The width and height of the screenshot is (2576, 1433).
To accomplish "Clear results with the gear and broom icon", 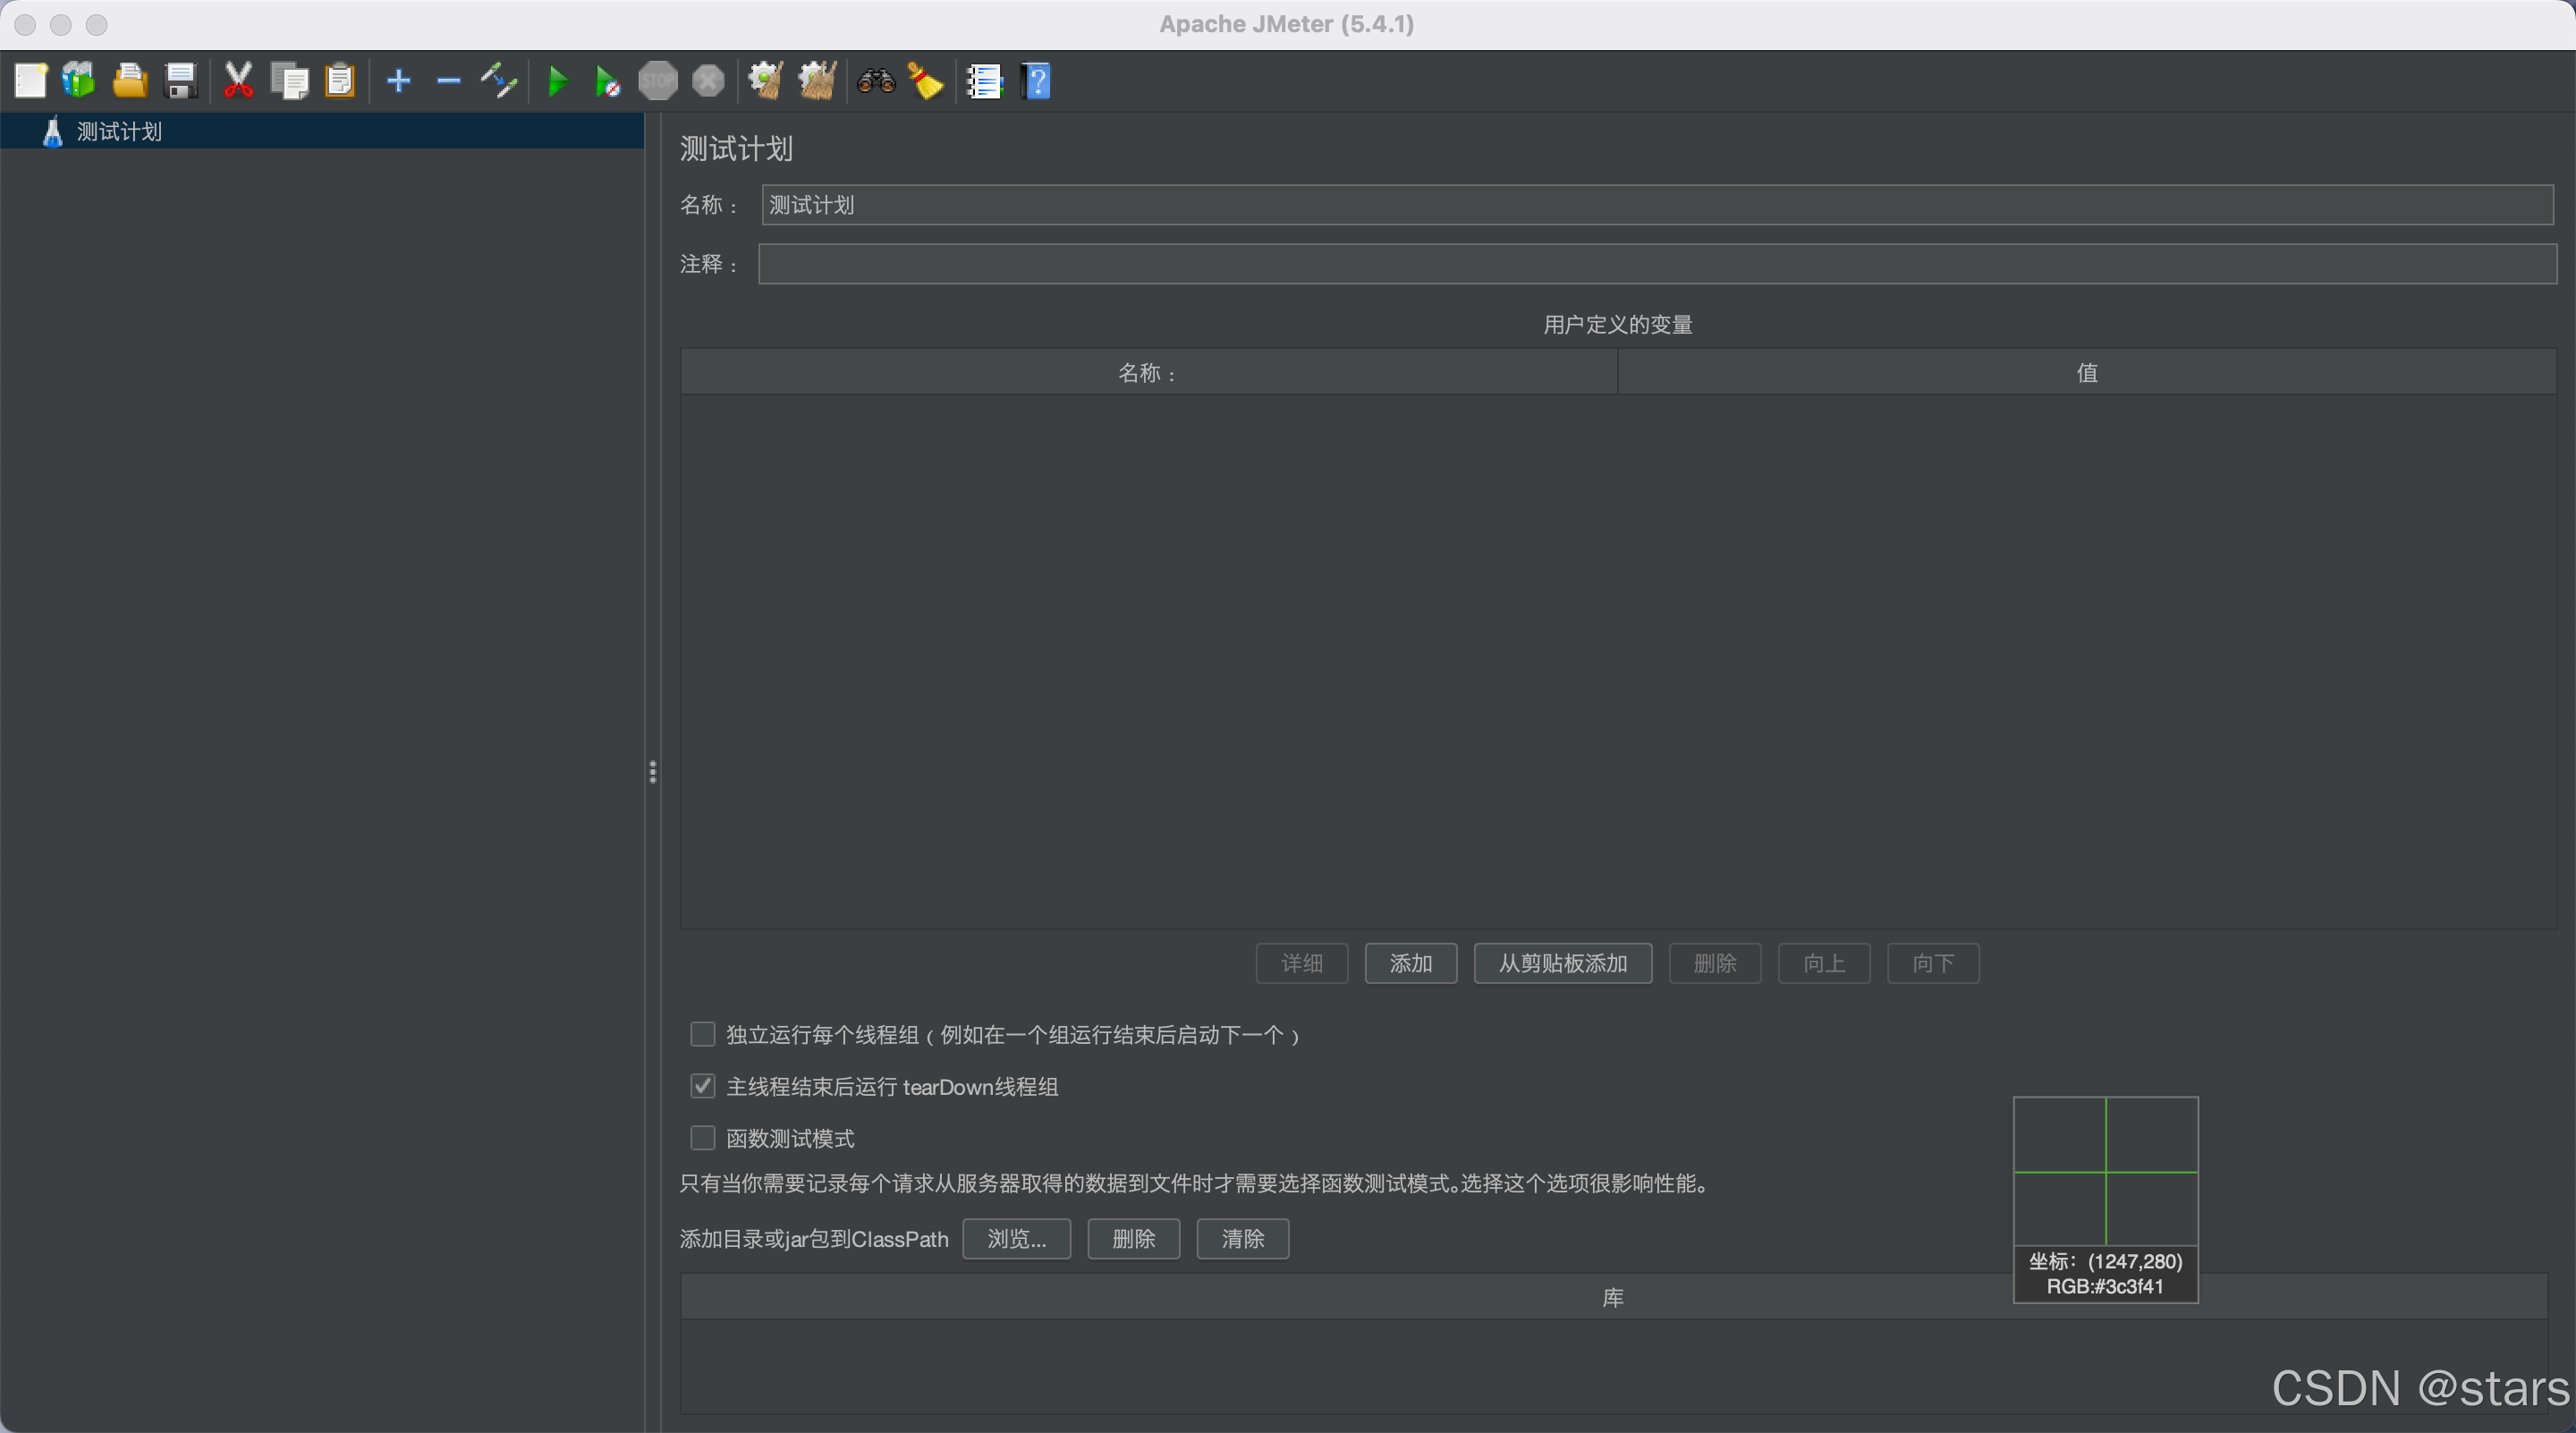I will (x=766, y=81).
